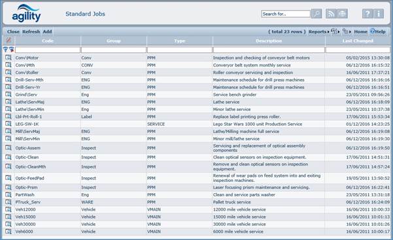
Task: Sort by the Last Changed column header
Action: [x=358, y=40]
